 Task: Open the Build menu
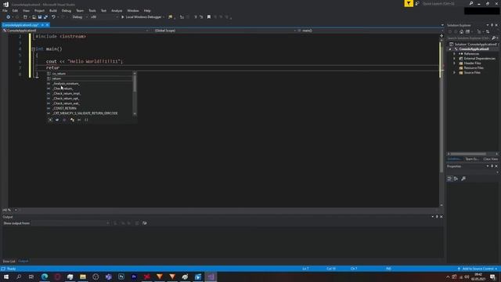tap(53, 10)
